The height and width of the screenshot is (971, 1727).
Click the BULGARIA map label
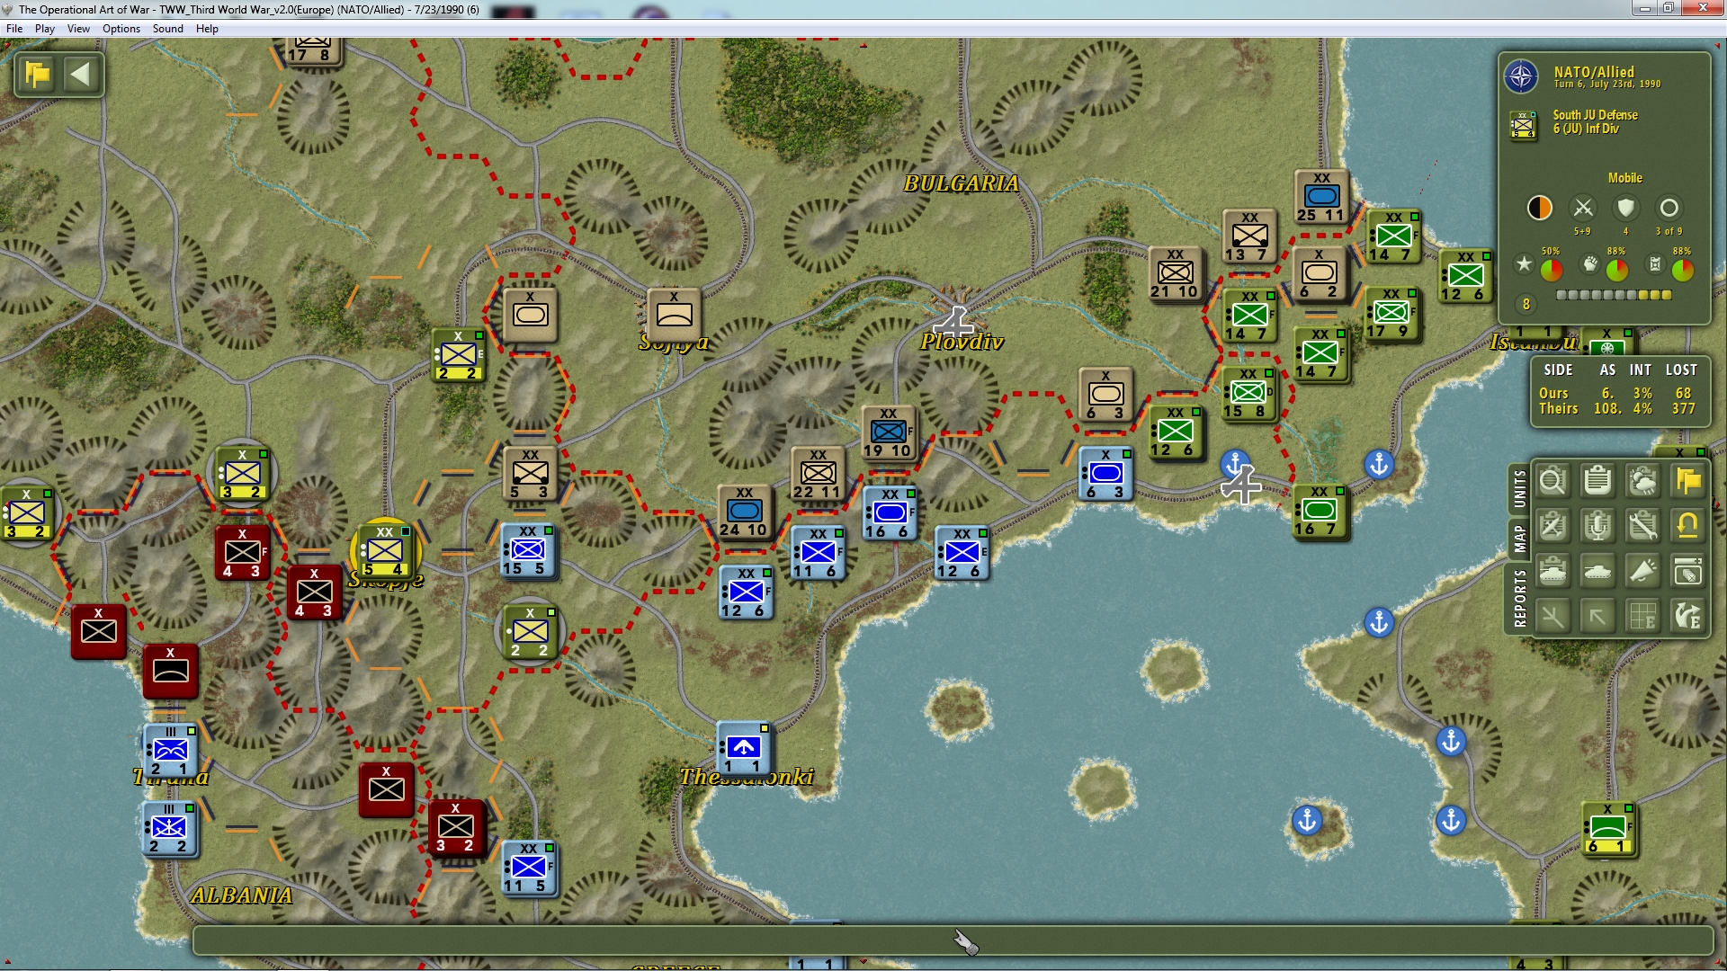[x=961, y=183]
